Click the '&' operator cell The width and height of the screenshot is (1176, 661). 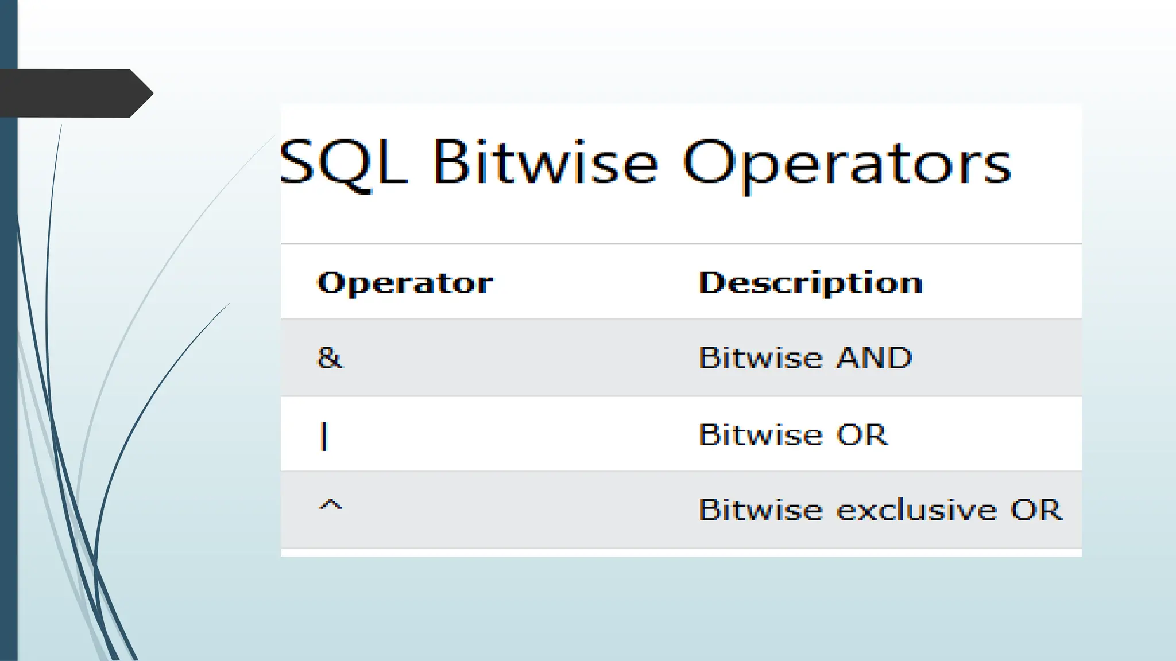pyautogui.click(x=330, y=358)
